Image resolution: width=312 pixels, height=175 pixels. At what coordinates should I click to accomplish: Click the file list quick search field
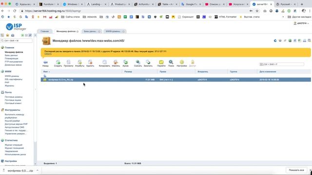tap(282, 64)
